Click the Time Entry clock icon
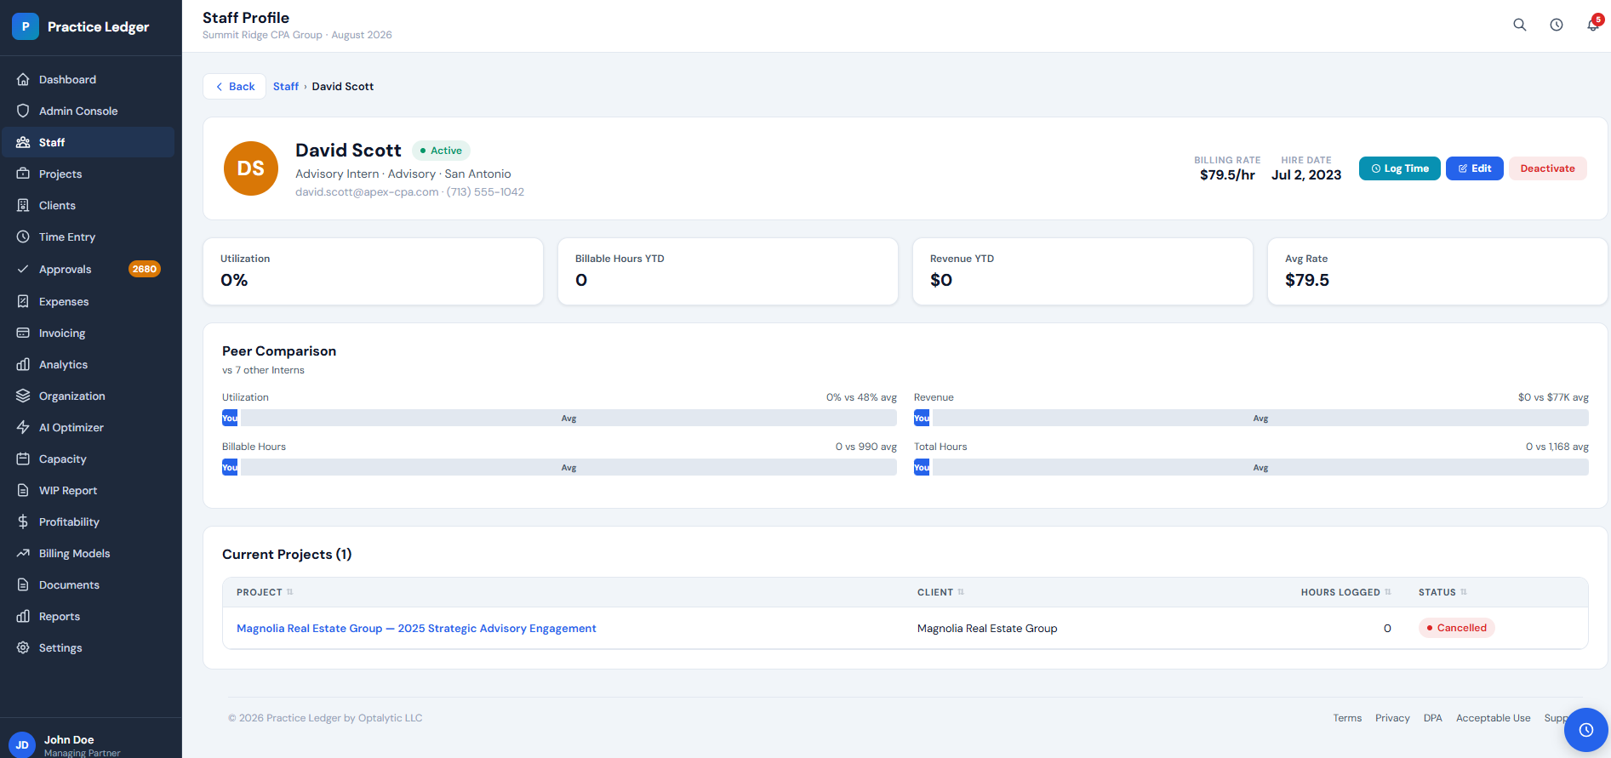This screenshot has width=1611, height=758. click(23, 237)
